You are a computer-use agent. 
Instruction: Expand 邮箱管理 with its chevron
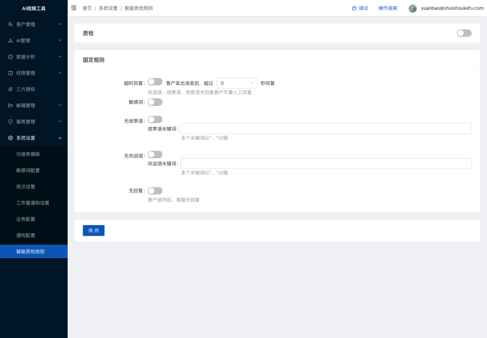(60, 105)
